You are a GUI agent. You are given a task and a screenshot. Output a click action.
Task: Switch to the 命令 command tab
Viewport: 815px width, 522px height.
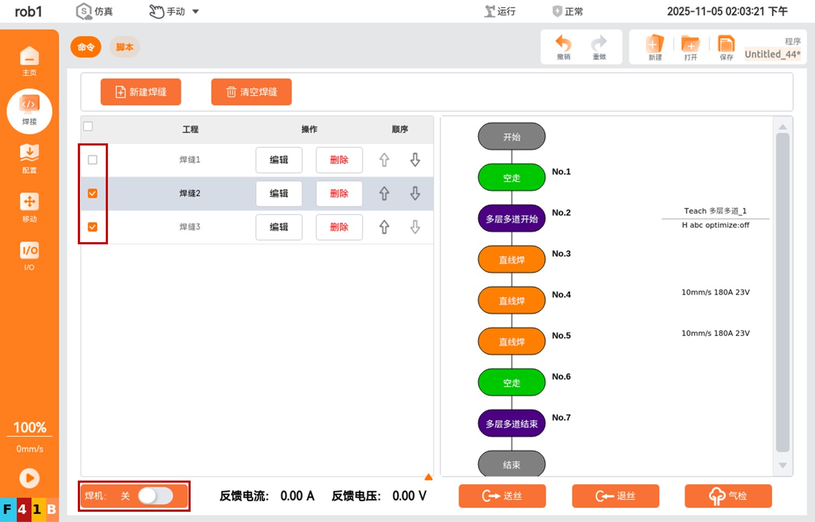[x=86, y=47]
